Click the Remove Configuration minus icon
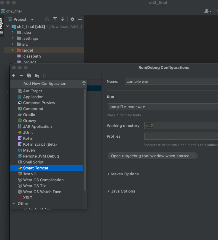The height and width of the screenshot is (240, 218). pyautogui.click(x=21, y=76)
